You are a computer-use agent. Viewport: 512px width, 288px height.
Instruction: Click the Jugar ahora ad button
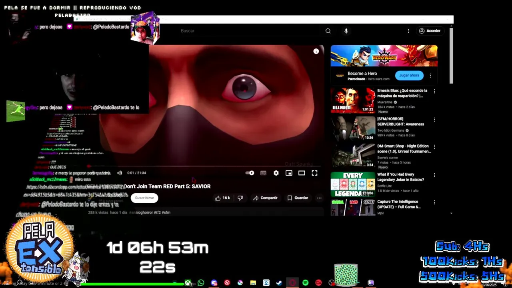point(409,75)
